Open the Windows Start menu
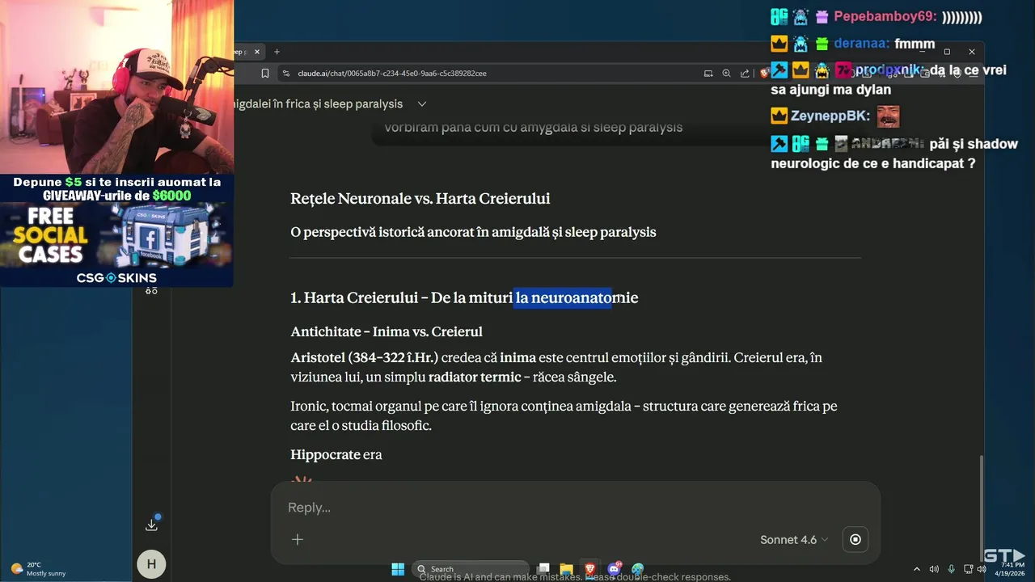The height and width of the screenshot is (582, 1035). (x=398, y=569)
